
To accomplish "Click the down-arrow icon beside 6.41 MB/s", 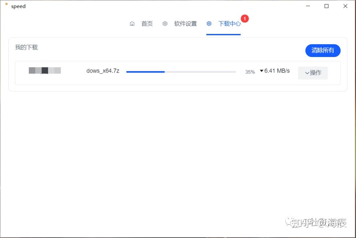I will point(261,71).
